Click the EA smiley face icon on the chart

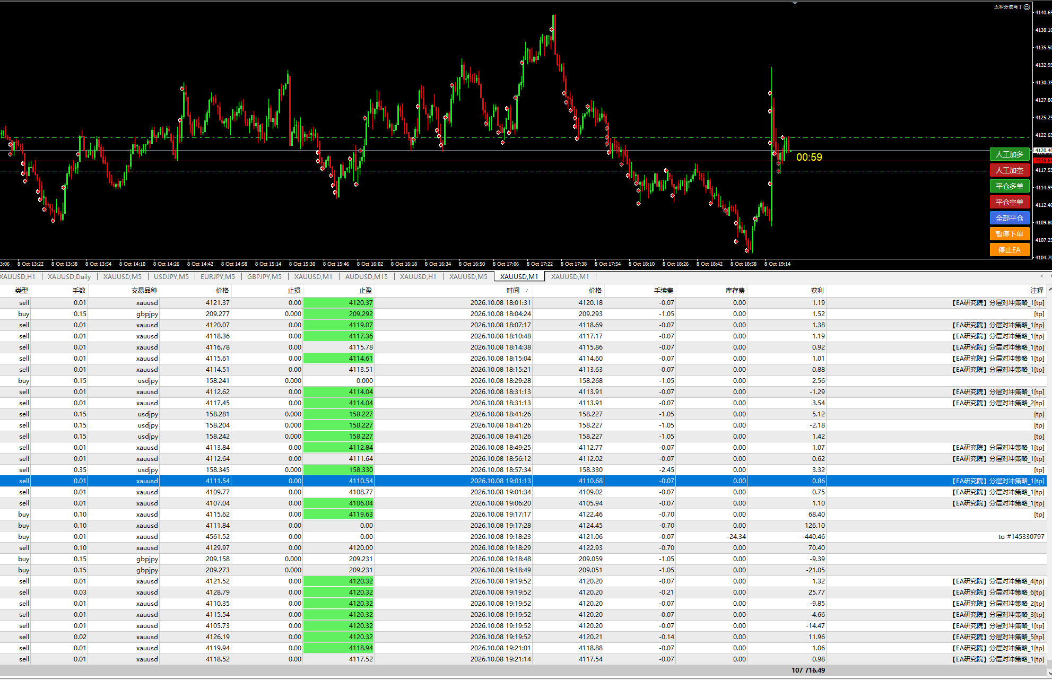click(x=1027, y=7)
